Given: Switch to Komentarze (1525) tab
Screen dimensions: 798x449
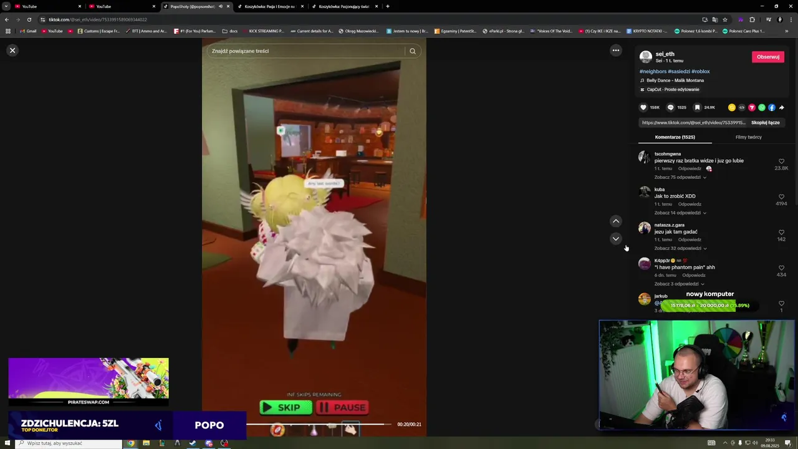Looking at the screenshot, I should pos(675,137).
